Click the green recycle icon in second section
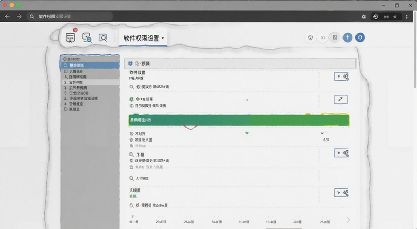This screenshot has height=229, width=417. (131, 99)
